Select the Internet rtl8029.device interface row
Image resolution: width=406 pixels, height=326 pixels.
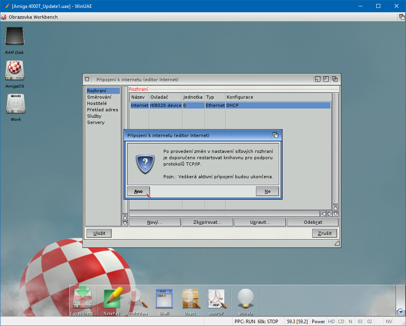230,105
